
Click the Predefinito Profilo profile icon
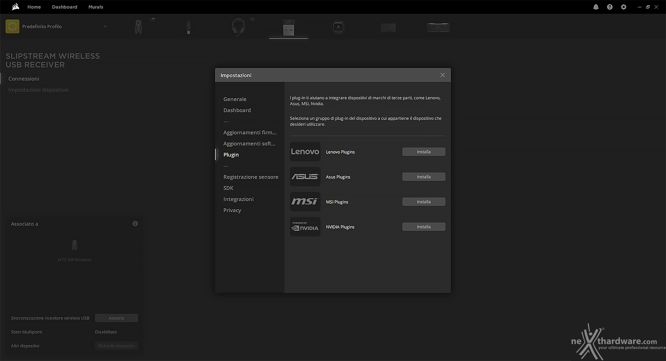coord(12,26)
